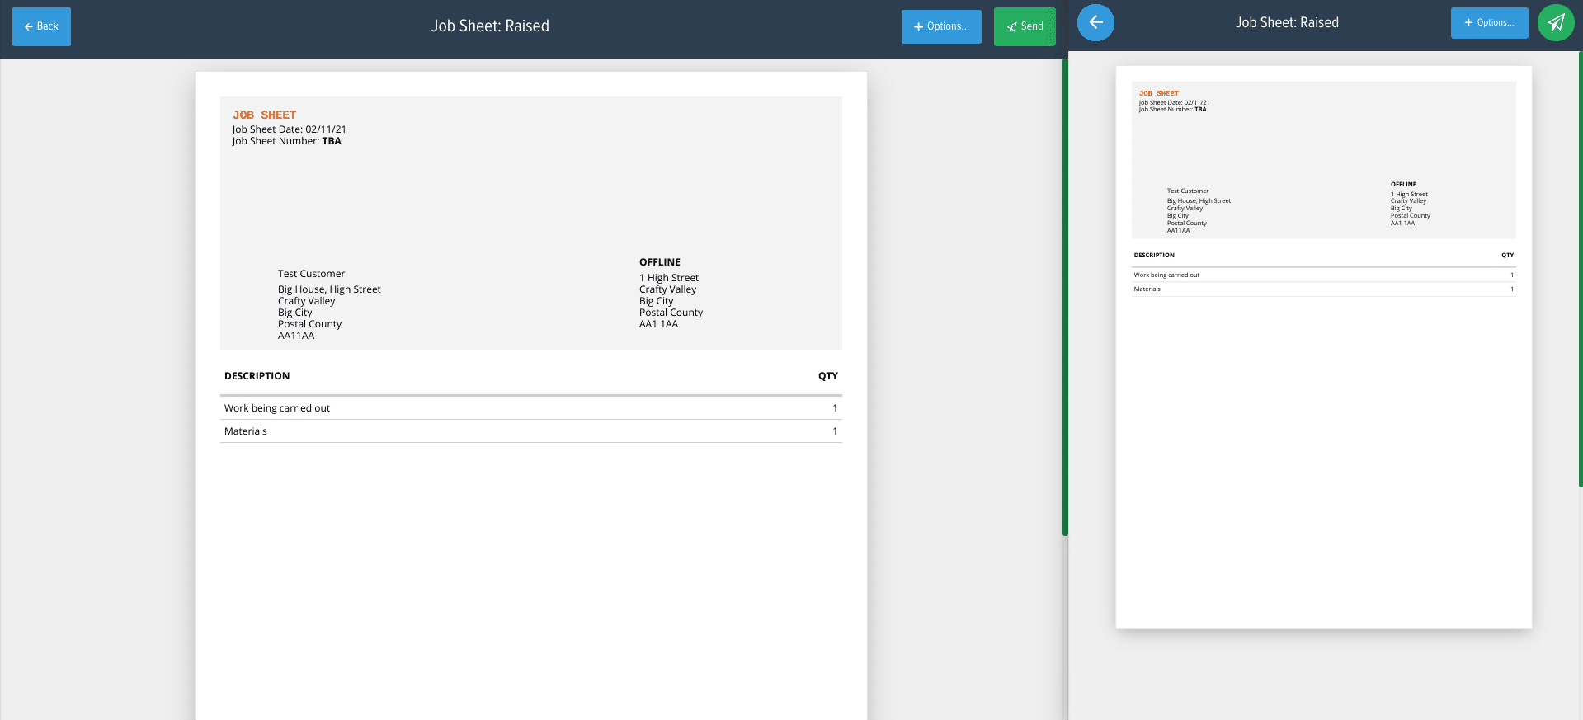
Task: Click 'Job Sheet: Raised' title in left window
Action: pos(490,26)
